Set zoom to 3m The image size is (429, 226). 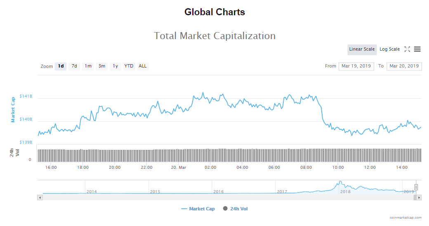(x=101, y=66)
